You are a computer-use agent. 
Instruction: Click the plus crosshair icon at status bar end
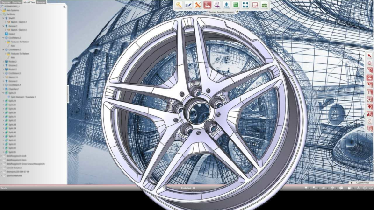tap(371, 188)
